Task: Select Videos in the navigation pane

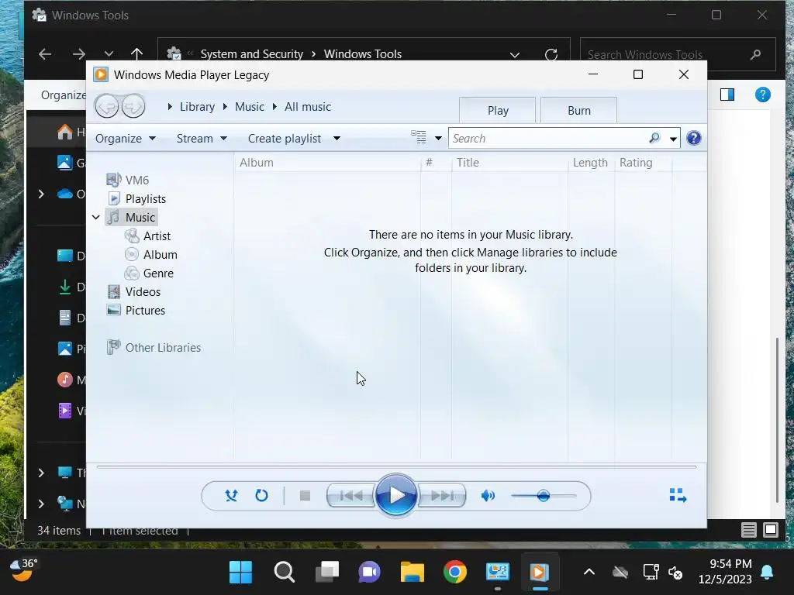Action: pyautogui.click(x=133, y=292)
